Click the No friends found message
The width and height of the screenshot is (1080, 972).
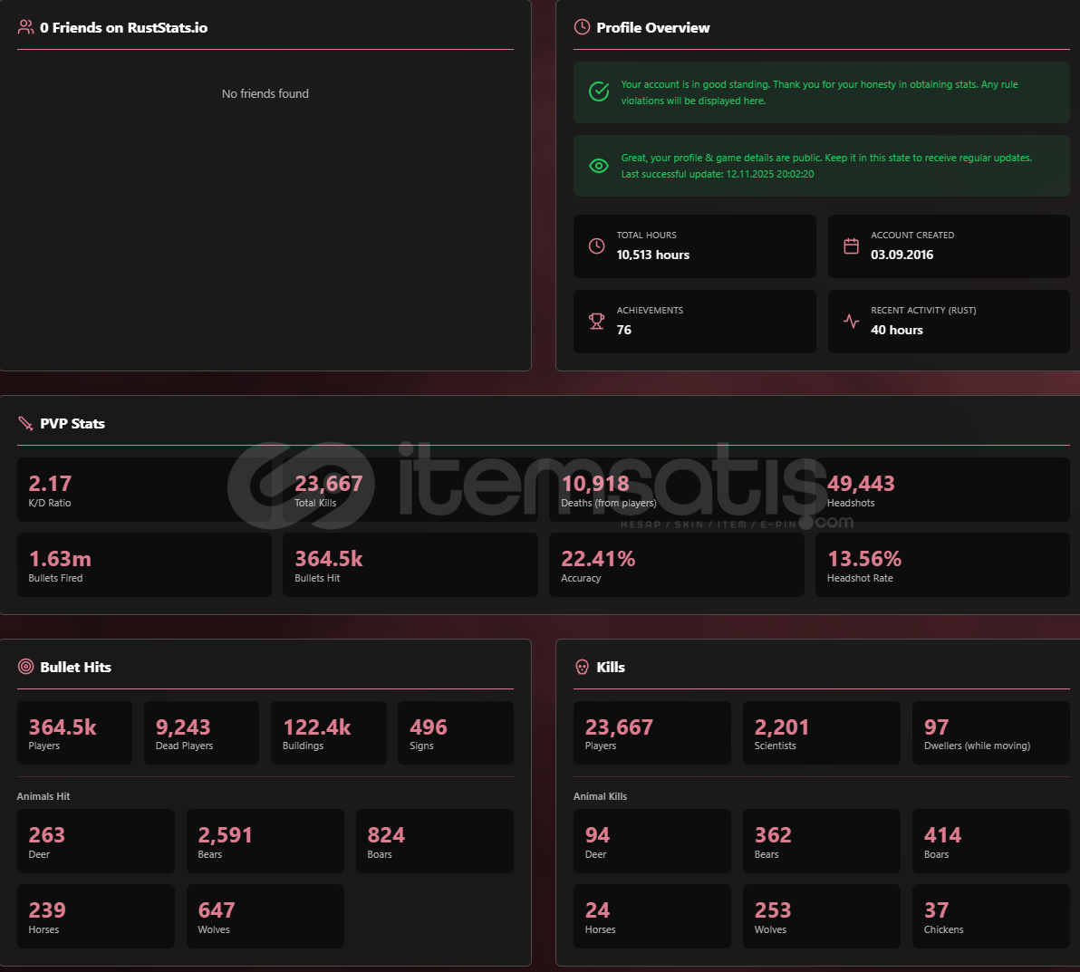[265, 93]
